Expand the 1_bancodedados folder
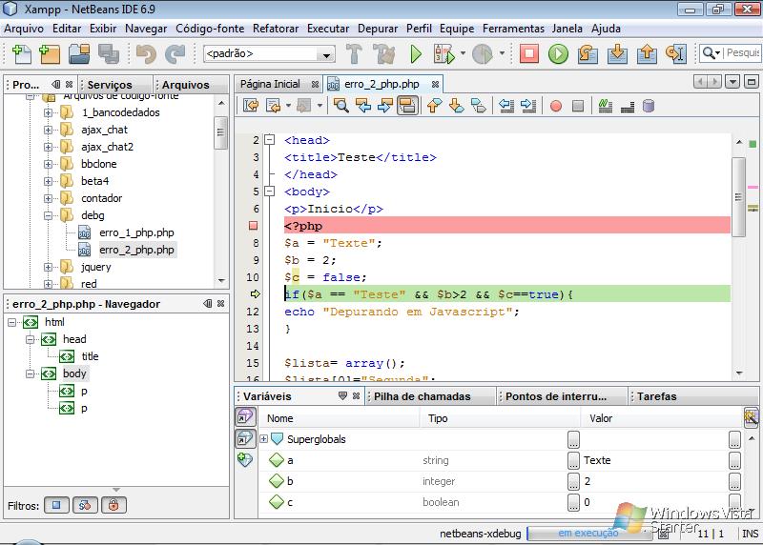763x545 pixels. coord(48,112)
